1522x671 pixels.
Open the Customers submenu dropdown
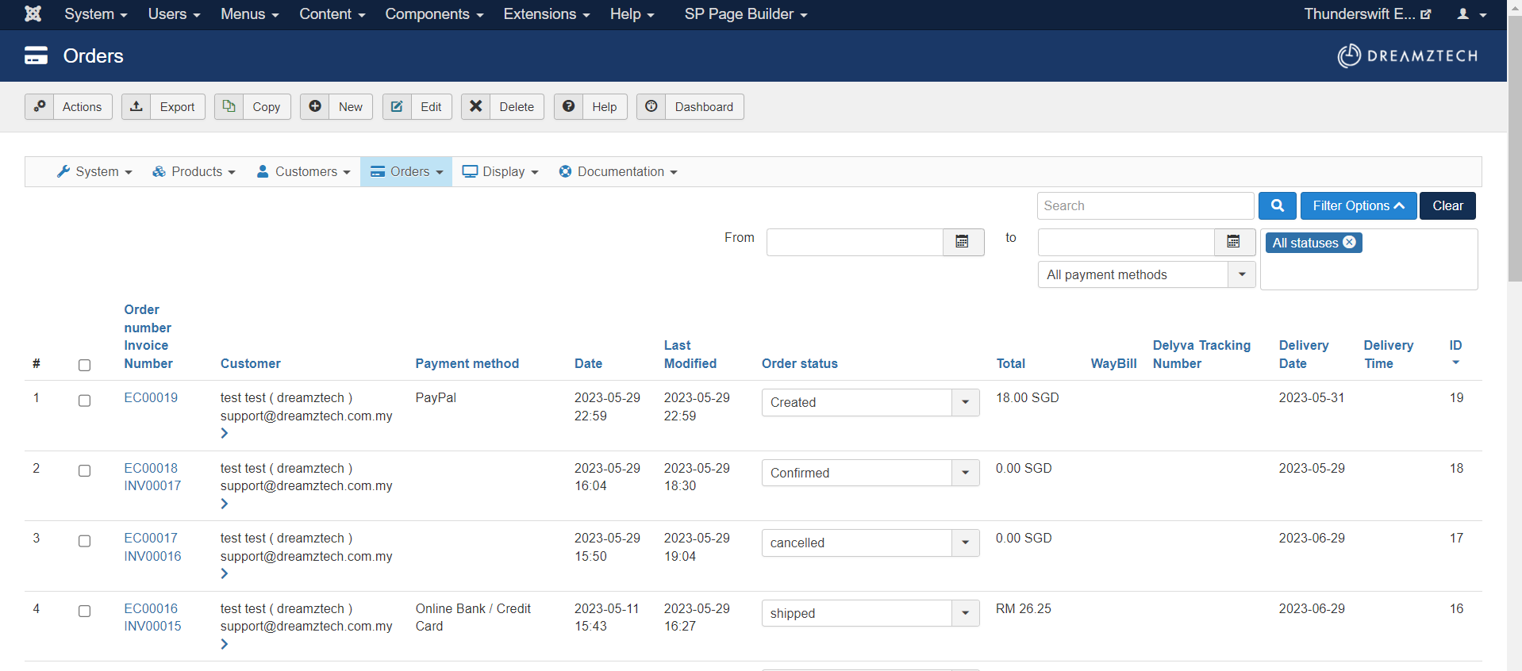pyautogui.click(x=303, y=171)
